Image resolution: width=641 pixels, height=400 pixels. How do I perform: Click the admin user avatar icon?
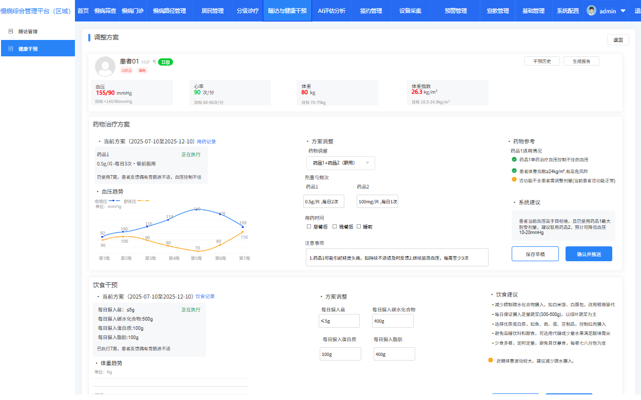pos(592,11)
